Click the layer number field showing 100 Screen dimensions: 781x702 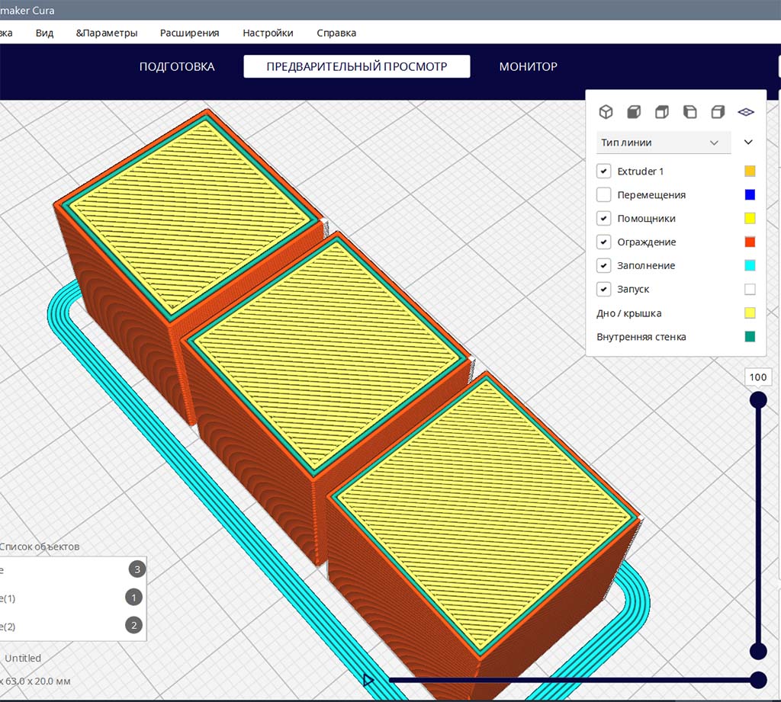point(758,377)
